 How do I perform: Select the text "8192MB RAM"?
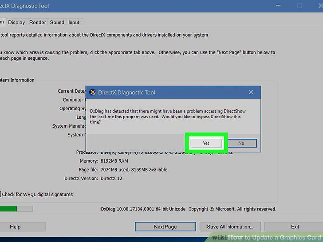114,161
